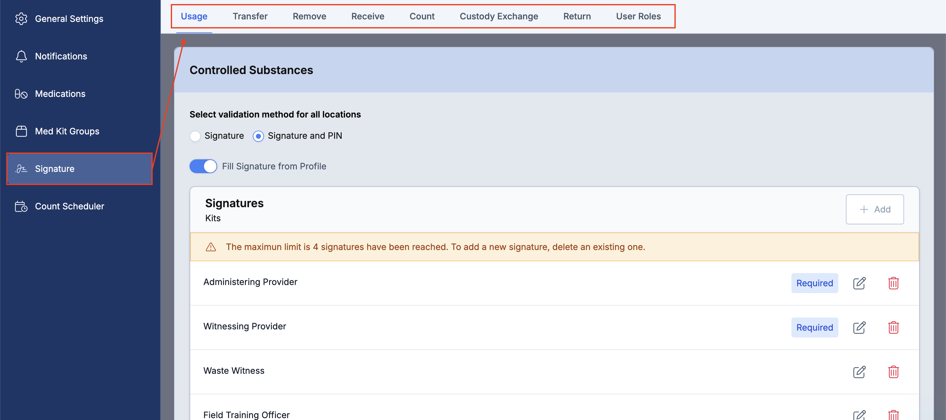The width and height of the screenshot is (946, 420).
Task: Click the Witnessing Provider row label
Action: tap(245, 327)
